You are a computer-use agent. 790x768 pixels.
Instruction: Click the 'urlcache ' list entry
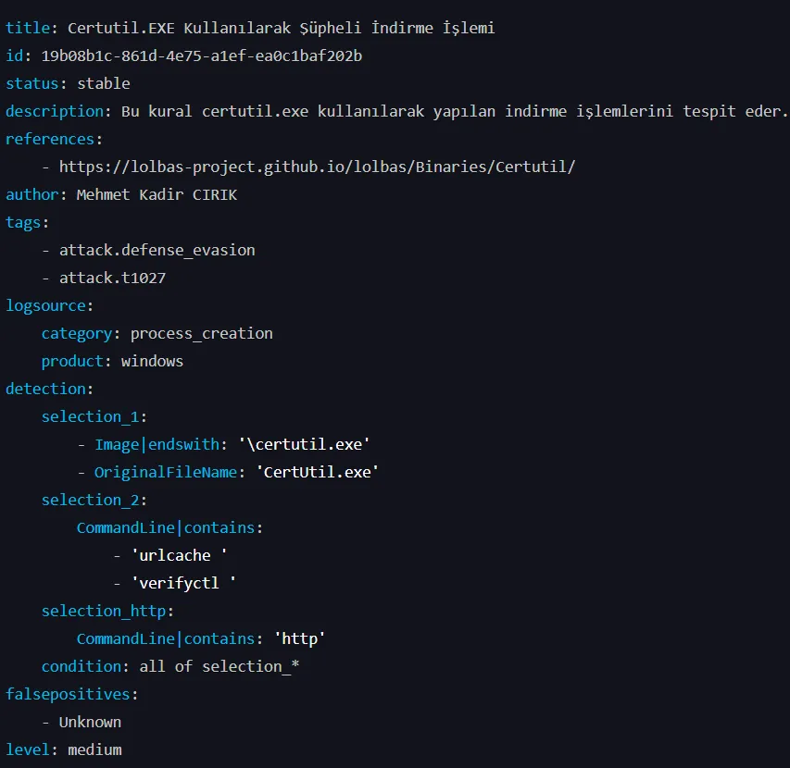179,555
